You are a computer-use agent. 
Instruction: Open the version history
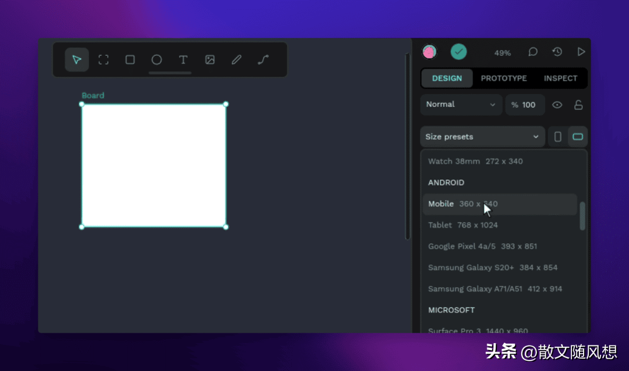click(557, 52)
